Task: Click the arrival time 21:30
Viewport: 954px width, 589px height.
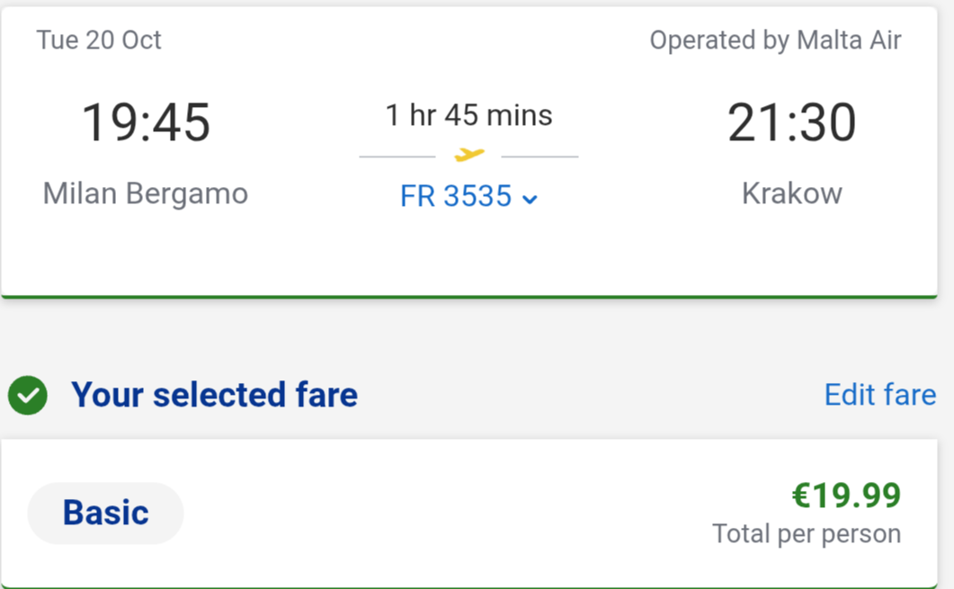Action: pos(791,123)
